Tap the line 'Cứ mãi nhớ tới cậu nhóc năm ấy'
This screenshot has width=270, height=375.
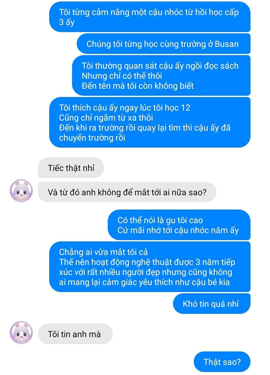pos(178,230)
